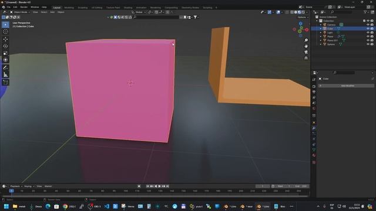Toggle the camera view icon
The width and height of the screenshot is (376, 211).
(x=306, y=52)
